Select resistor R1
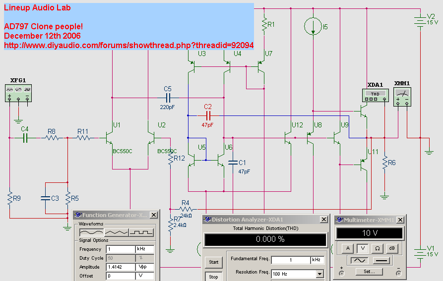The image size is (443, 281). pyautogui.click(x=264, y=25)
